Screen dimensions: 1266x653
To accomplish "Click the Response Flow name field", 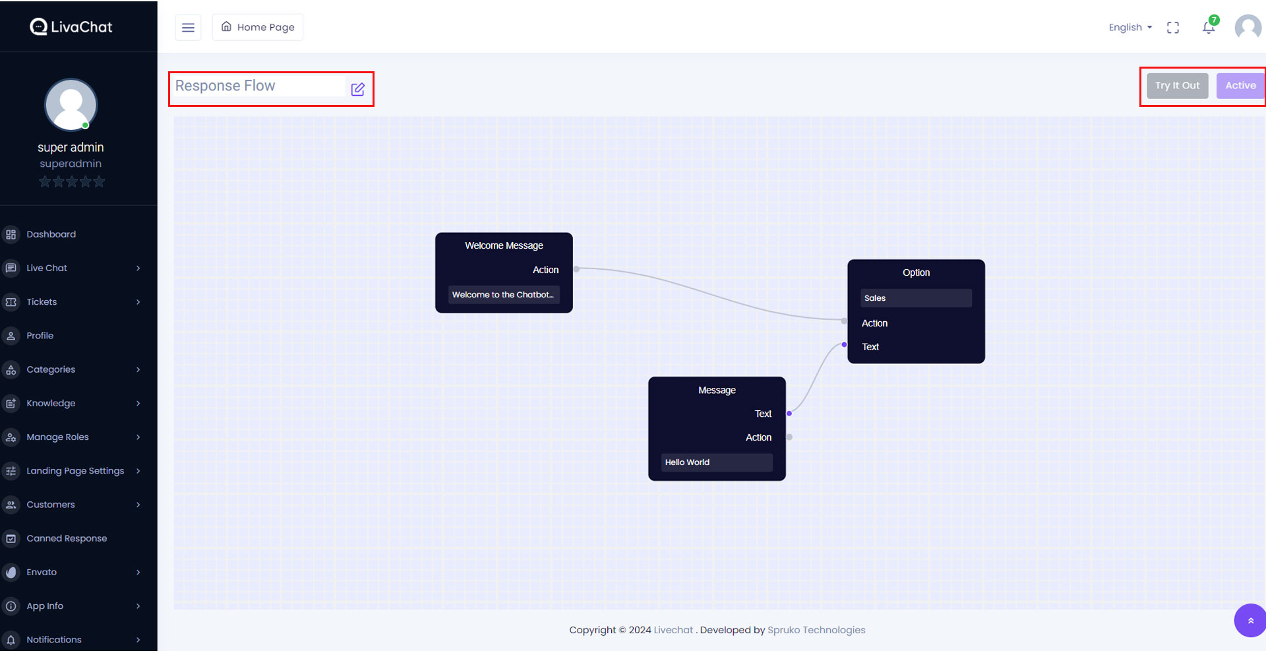I will [258, 86].
